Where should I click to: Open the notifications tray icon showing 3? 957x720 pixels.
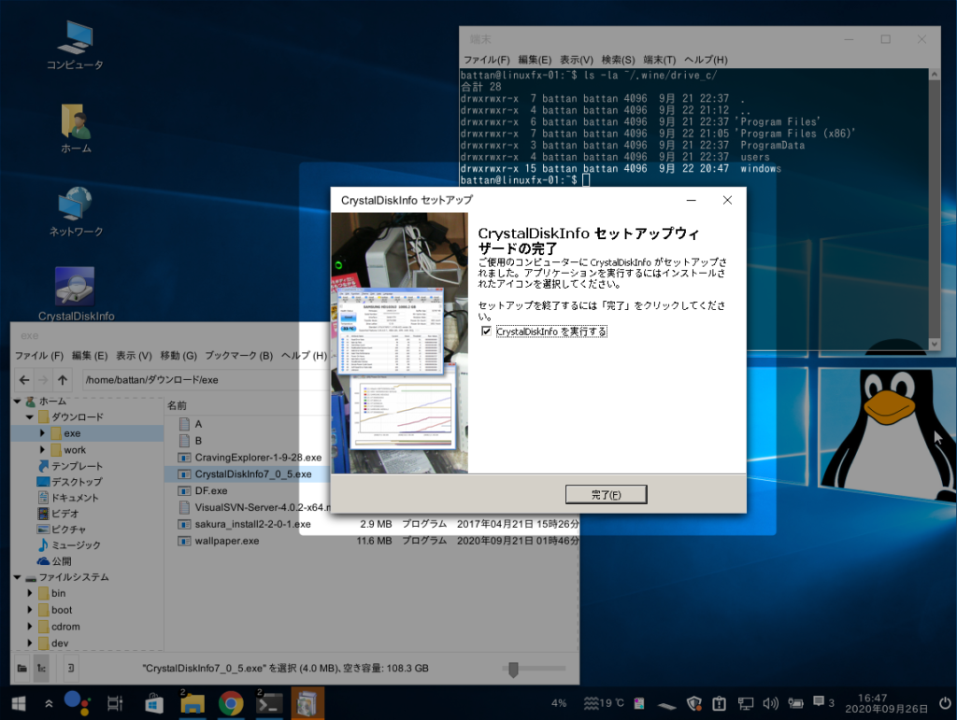click(823, 702)
